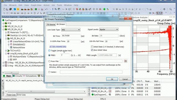Expand the Simulation(1) tree node

click(x=9, y=44)
